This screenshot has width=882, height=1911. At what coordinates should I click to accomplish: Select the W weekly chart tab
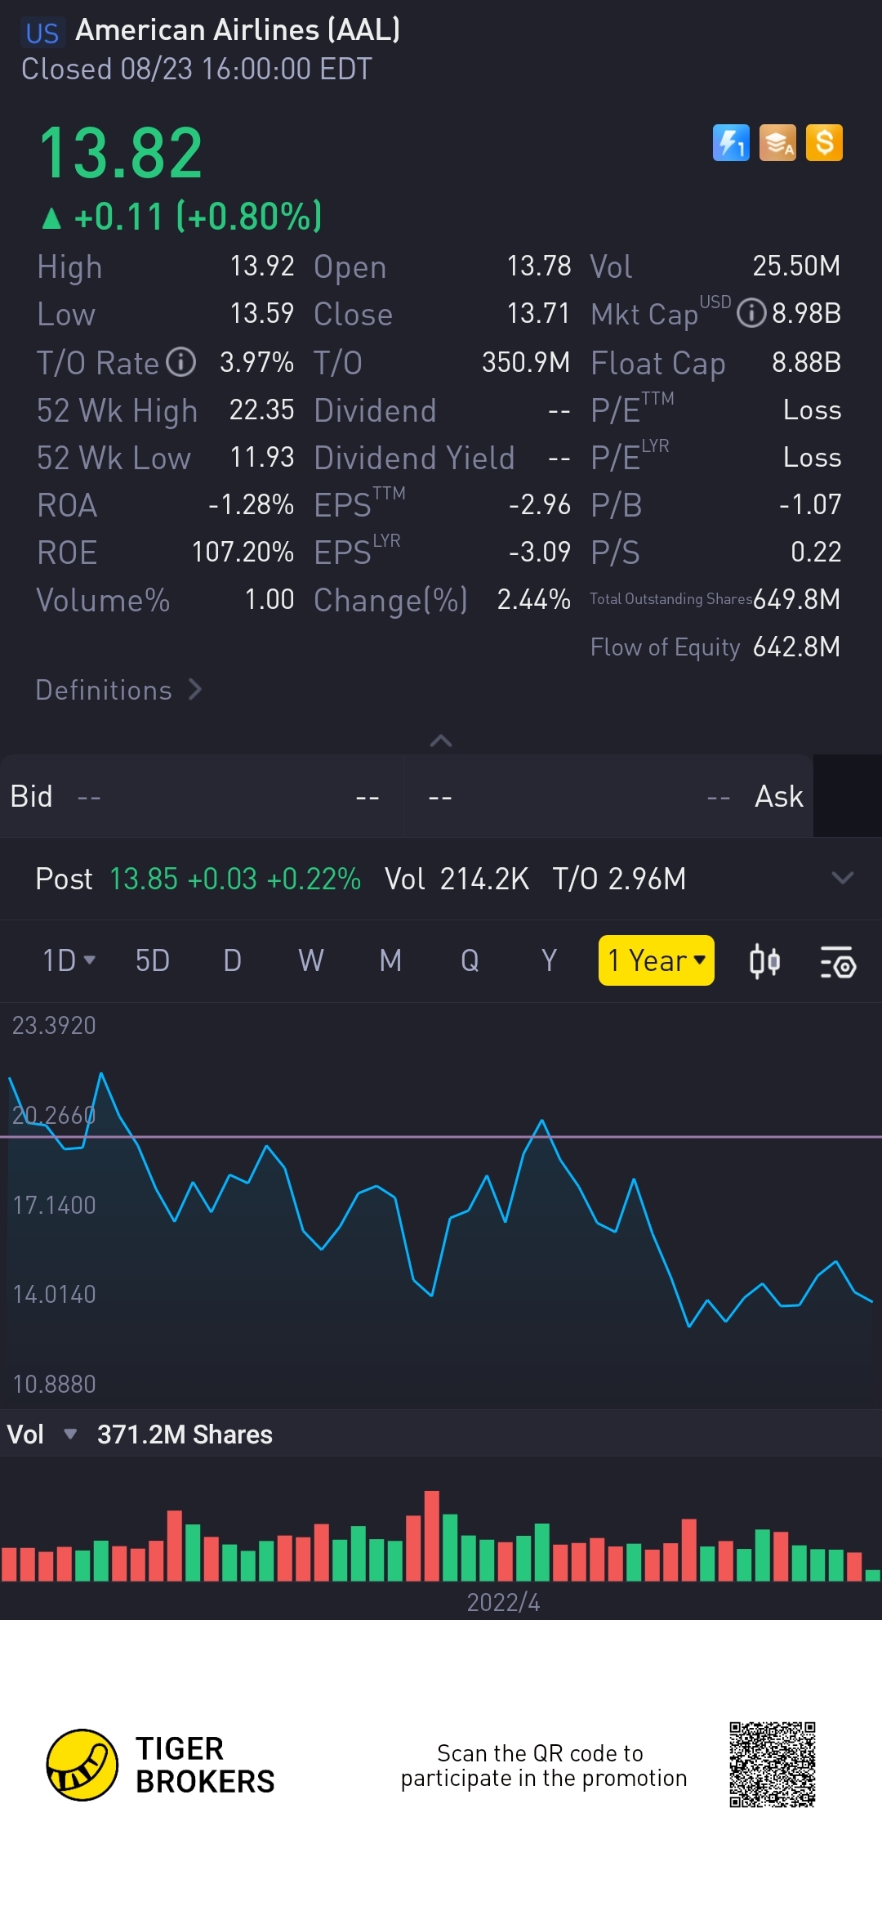[311, 960]
